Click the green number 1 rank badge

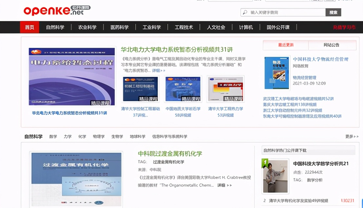click(x=265, y=163)
